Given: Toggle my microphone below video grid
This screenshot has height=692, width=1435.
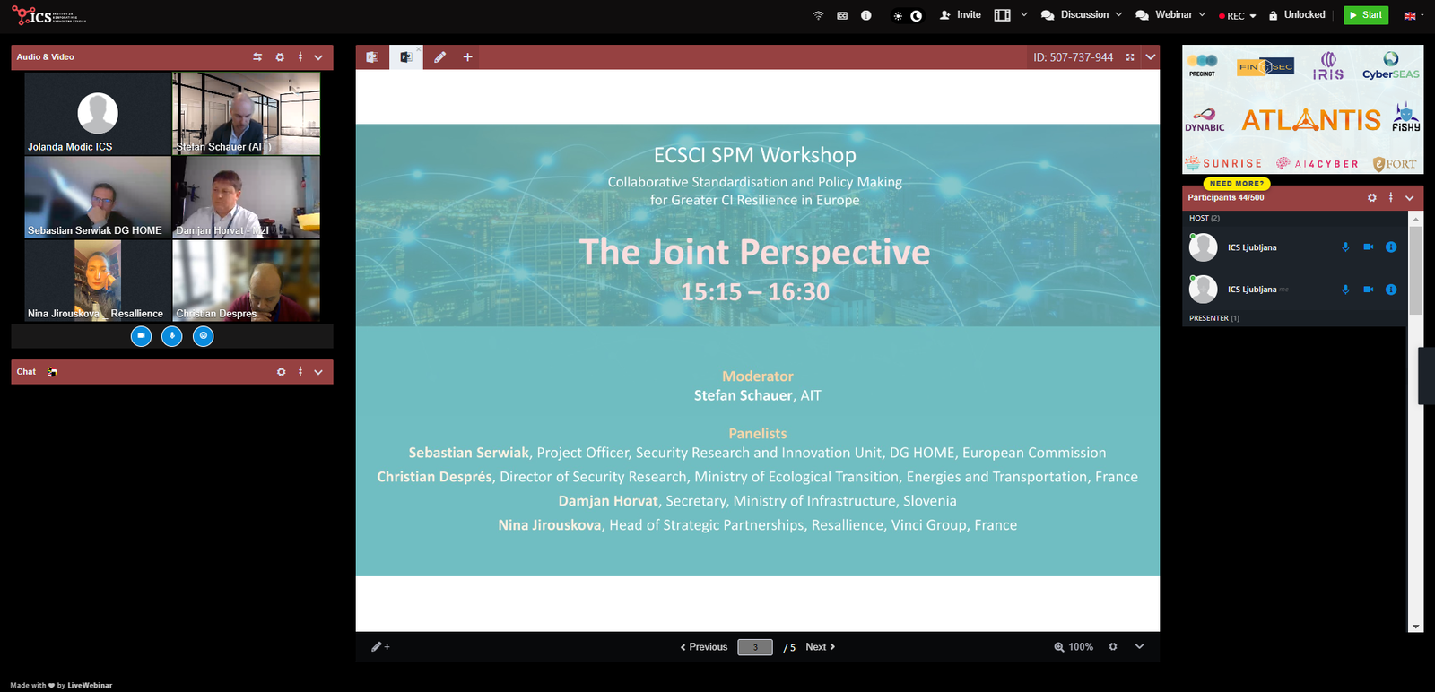Looking at the screenshot, I should 172,336.
